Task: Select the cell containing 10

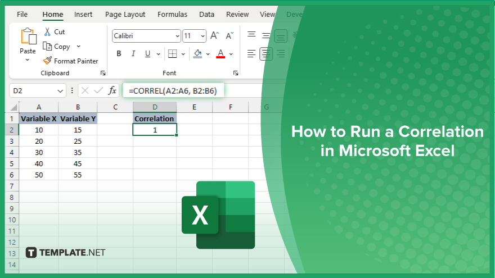Action: 39,130
